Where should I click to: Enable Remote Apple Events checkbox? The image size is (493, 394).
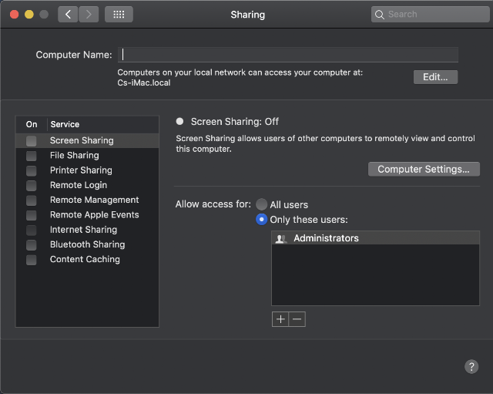[x=32, y=215]
